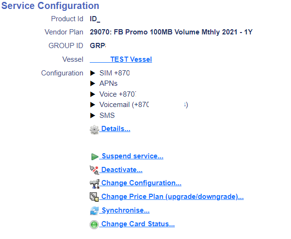
Task: Click the Change Price Plan icon
Action: pos(94,197)
